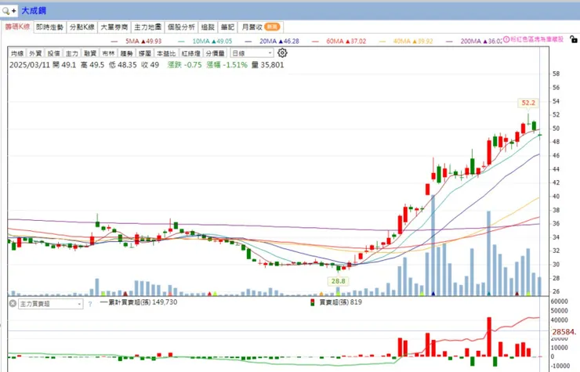Image resolution: width=580 pixels, height=372 pixels.
Task: Switch to the 主力地圖 tab
Action: pyautogui.click(x=147, y=27)
